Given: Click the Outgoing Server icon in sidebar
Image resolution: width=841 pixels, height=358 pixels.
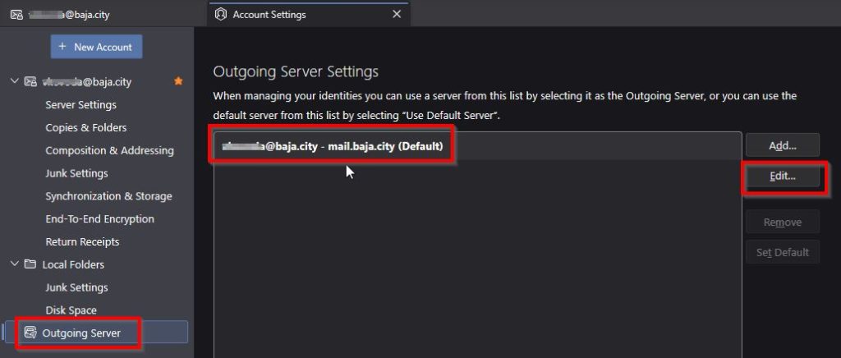Looking at the screenshot, I should [30, 333].
